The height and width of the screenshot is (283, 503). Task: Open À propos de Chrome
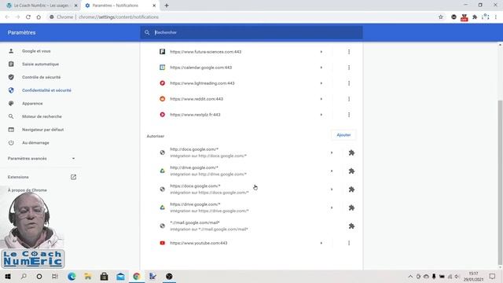28,190
